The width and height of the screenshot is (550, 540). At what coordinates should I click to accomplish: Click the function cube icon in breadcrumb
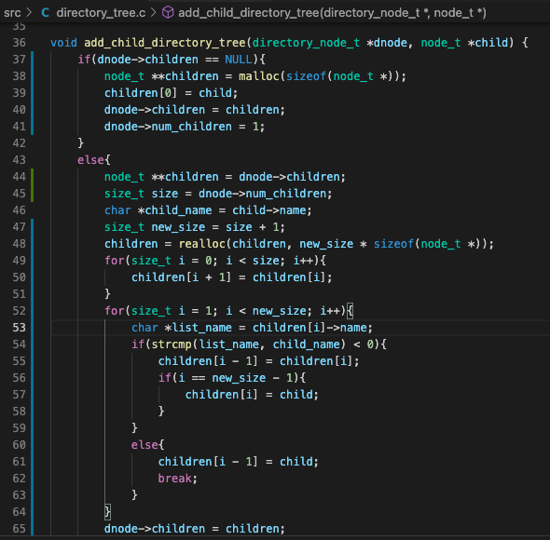click(x=168, y=13)
